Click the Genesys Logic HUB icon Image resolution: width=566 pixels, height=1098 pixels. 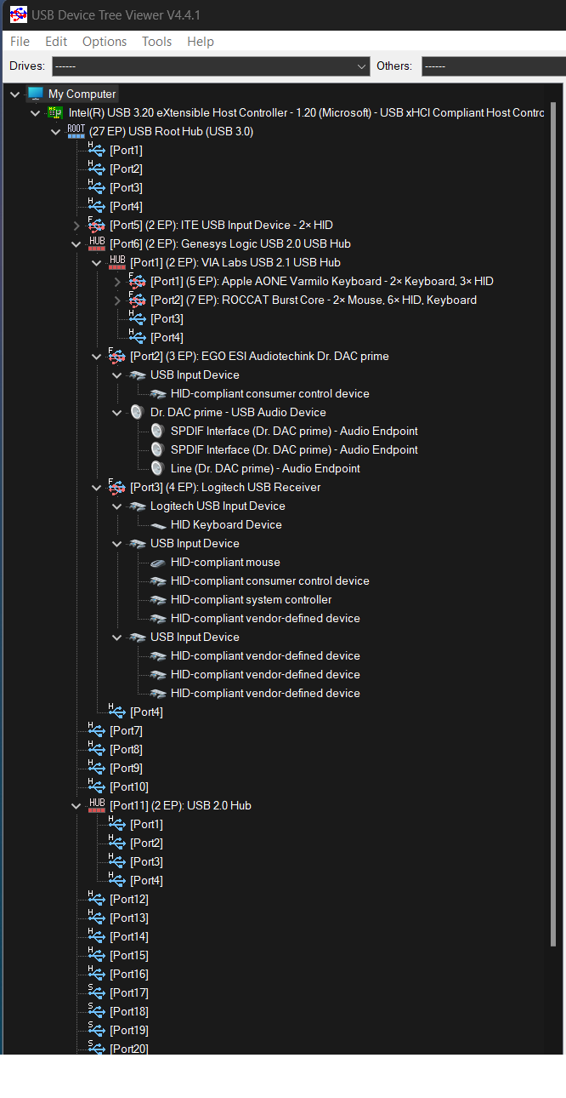[97, 243]
